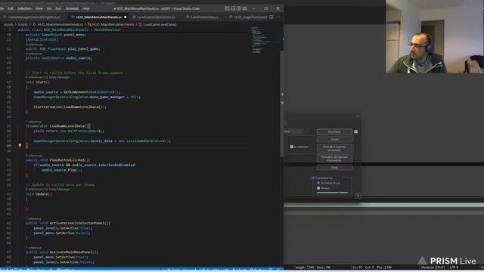Click unsaved dot on HUD_MainMenuMainPanels tab
This screenshot has width=484, height=272.
(x=125, y=17)
